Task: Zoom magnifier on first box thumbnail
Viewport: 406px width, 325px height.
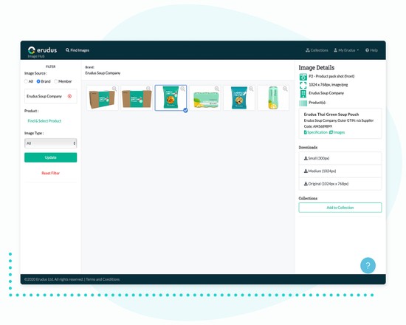Action: coord(114,89)
